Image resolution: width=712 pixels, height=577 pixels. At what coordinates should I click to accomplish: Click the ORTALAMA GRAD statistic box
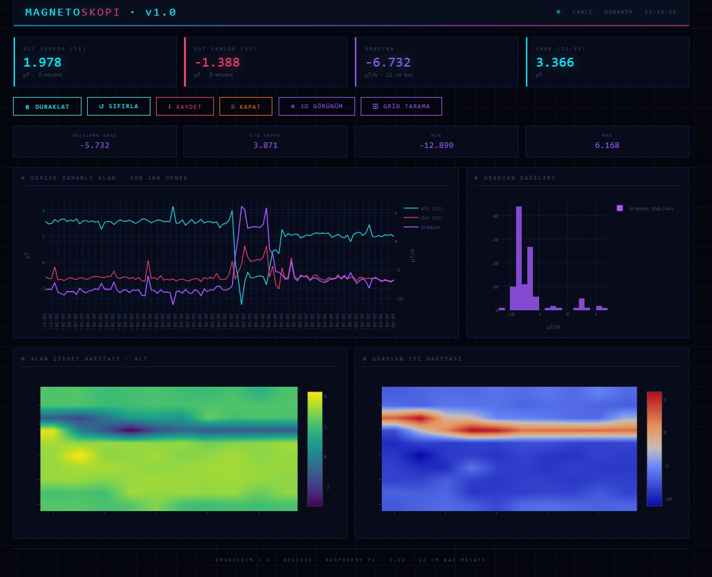[95, 141]
